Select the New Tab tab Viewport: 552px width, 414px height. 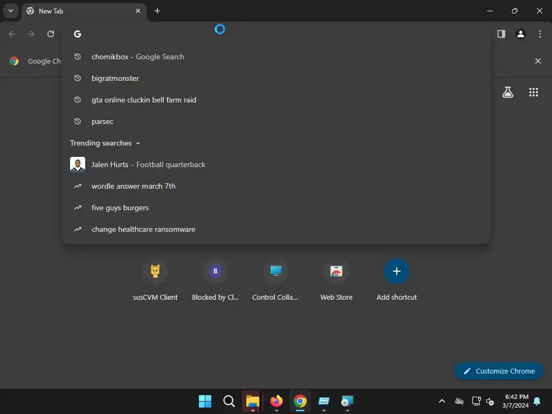[x=84, y=11]
